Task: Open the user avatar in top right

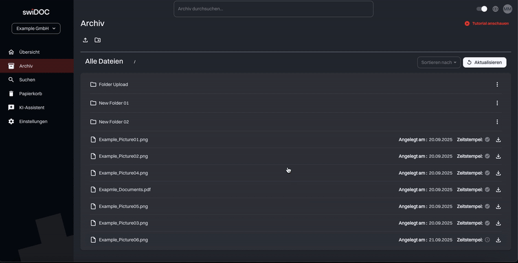Action: 508,9
